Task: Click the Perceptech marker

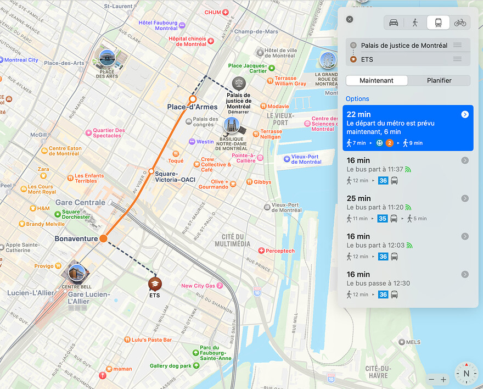Action: click(x=261, y=251)
